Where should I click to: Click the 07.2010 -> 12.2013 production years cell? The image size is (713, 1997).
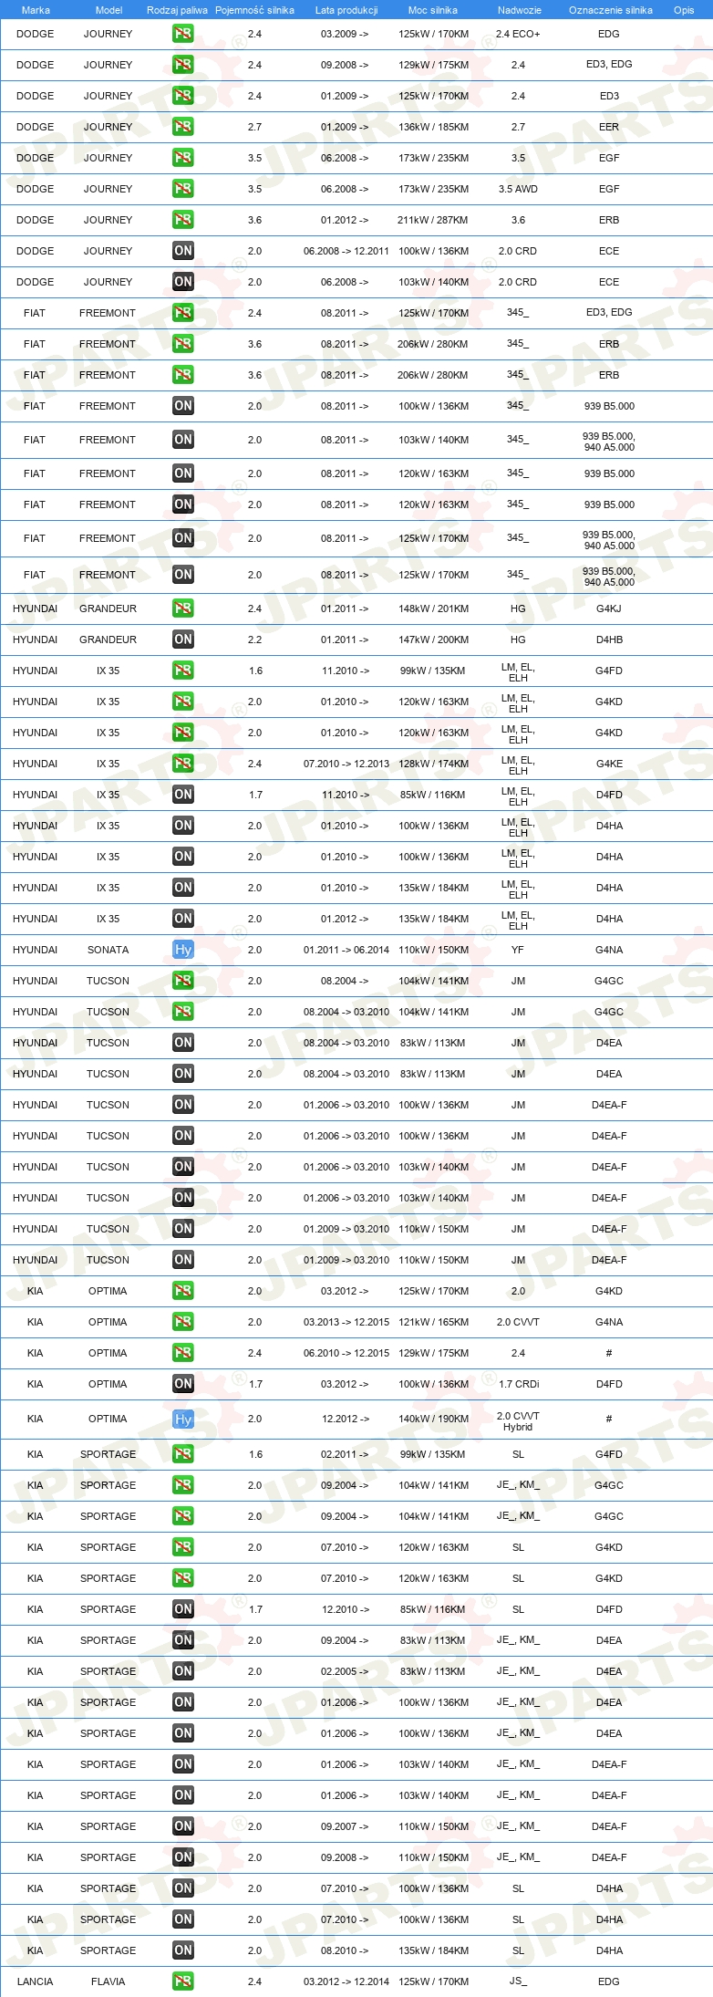point(346,764)
